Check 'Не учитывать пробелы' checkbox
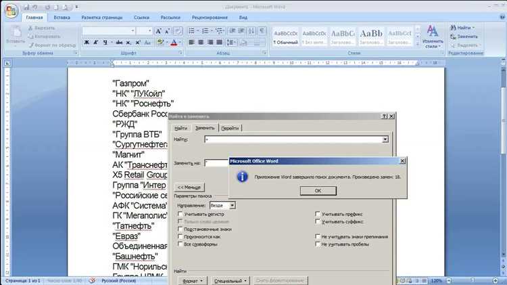 pos(318,244)
